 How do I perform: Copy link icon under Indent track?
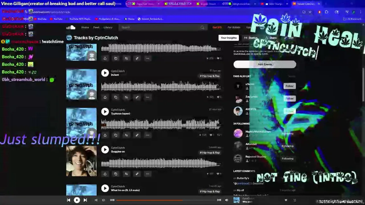(x=115, y=97)
